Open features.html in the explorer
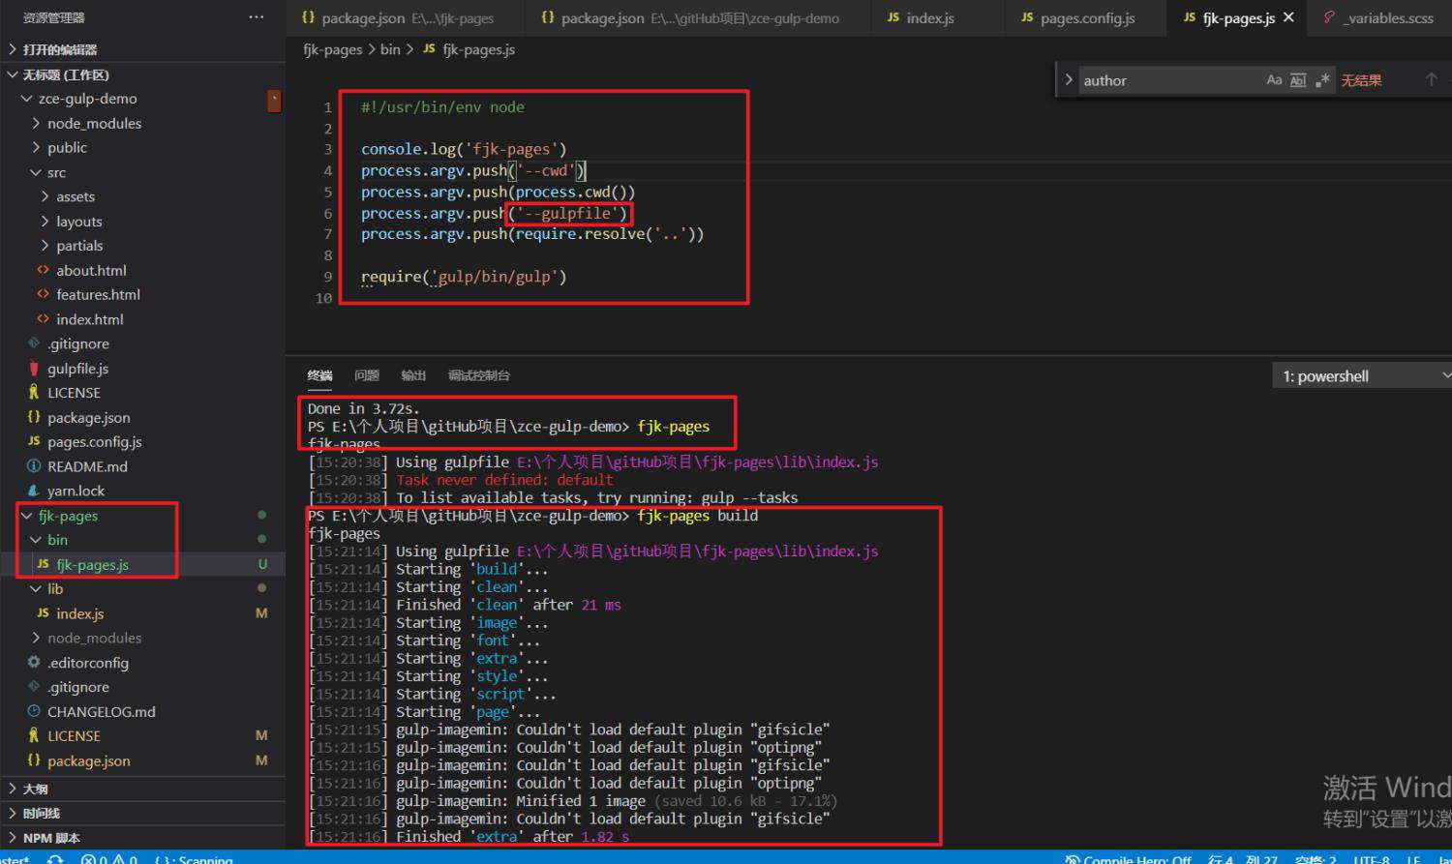 click(x=98, y=294)
